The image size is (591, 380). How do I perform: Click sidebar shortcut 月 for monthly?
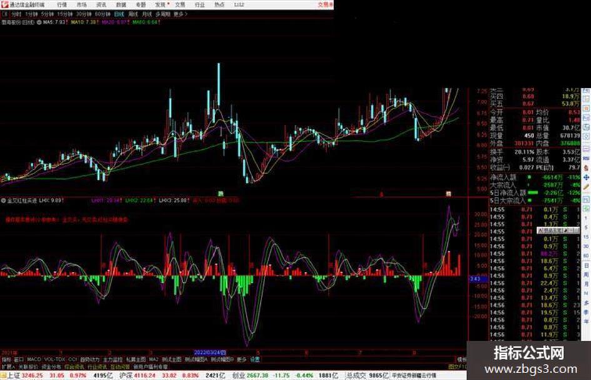point(586,284)
